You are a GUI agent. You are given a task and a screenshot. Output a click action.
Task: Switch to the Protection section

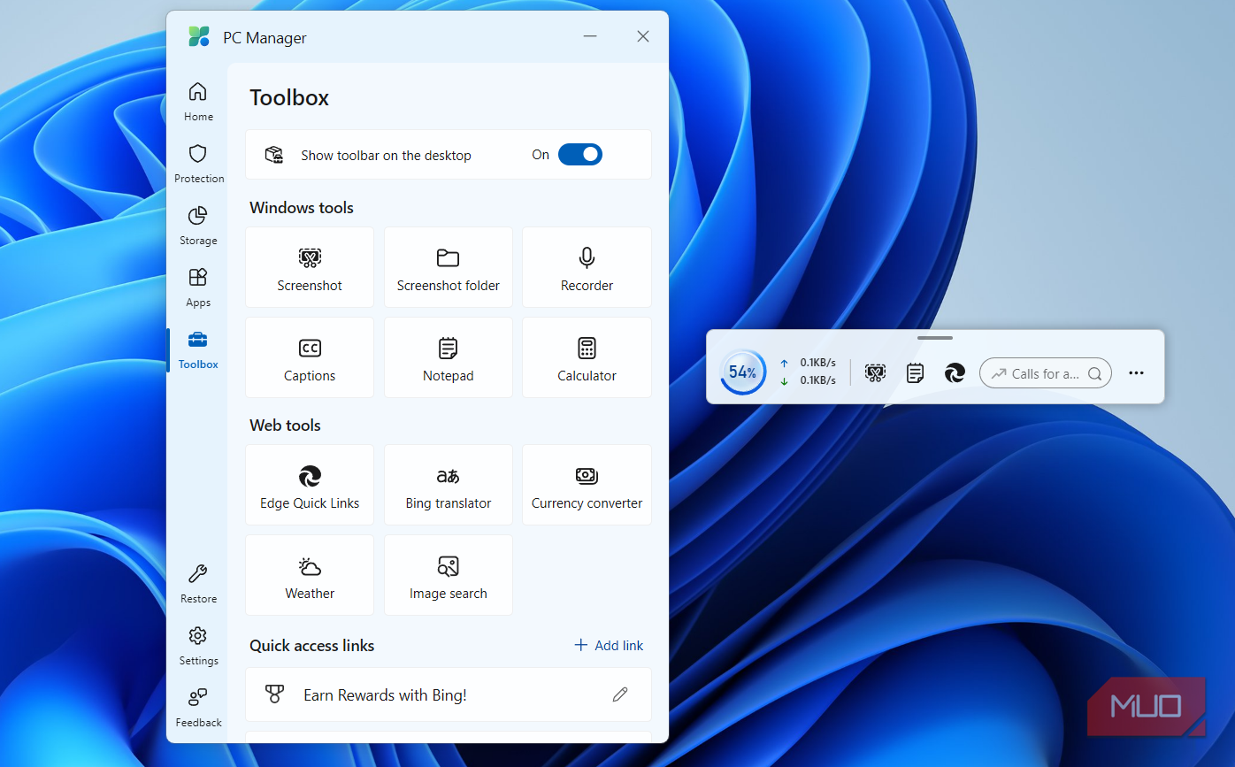(x=198, y=164)
